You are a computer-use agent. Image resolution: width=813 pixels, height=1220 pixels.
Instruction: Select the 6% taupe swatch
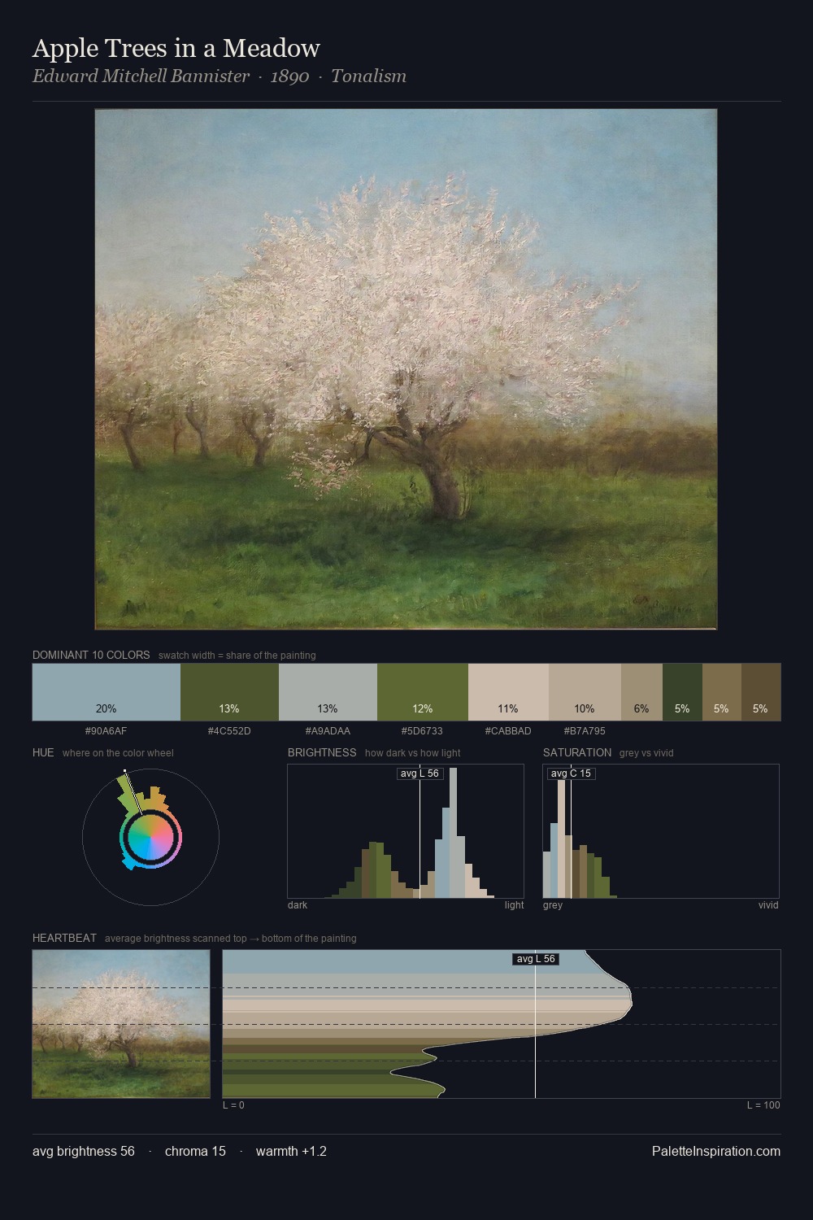tap(641, 692)
